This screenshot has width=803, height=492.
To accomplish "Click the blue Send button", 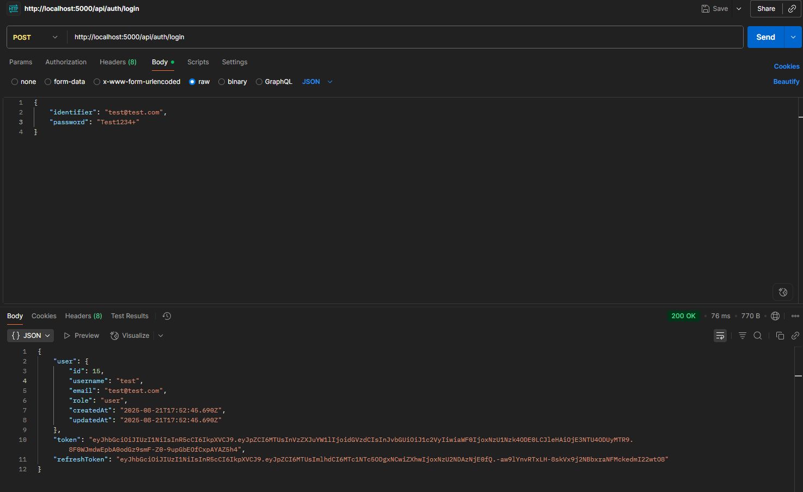I will [x=765, y=37].
